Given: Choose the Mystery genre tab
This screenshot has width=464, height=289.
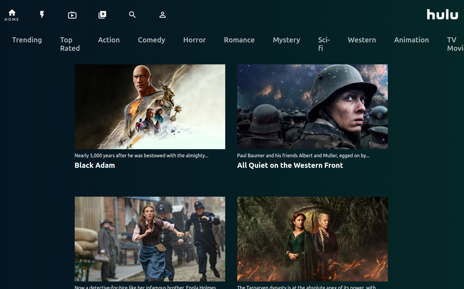Looking at the screenshot, I should coord(286,40).
